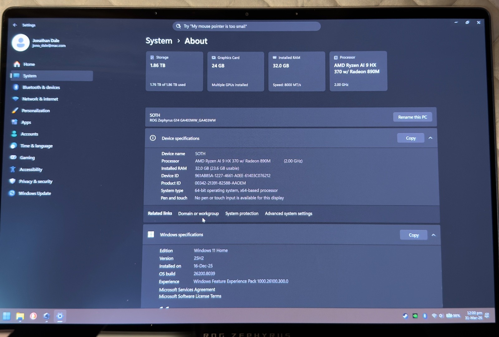Click the Privacy & security shield icon
The width and height of the screenshot is (499, 337).
coord(12,181)
